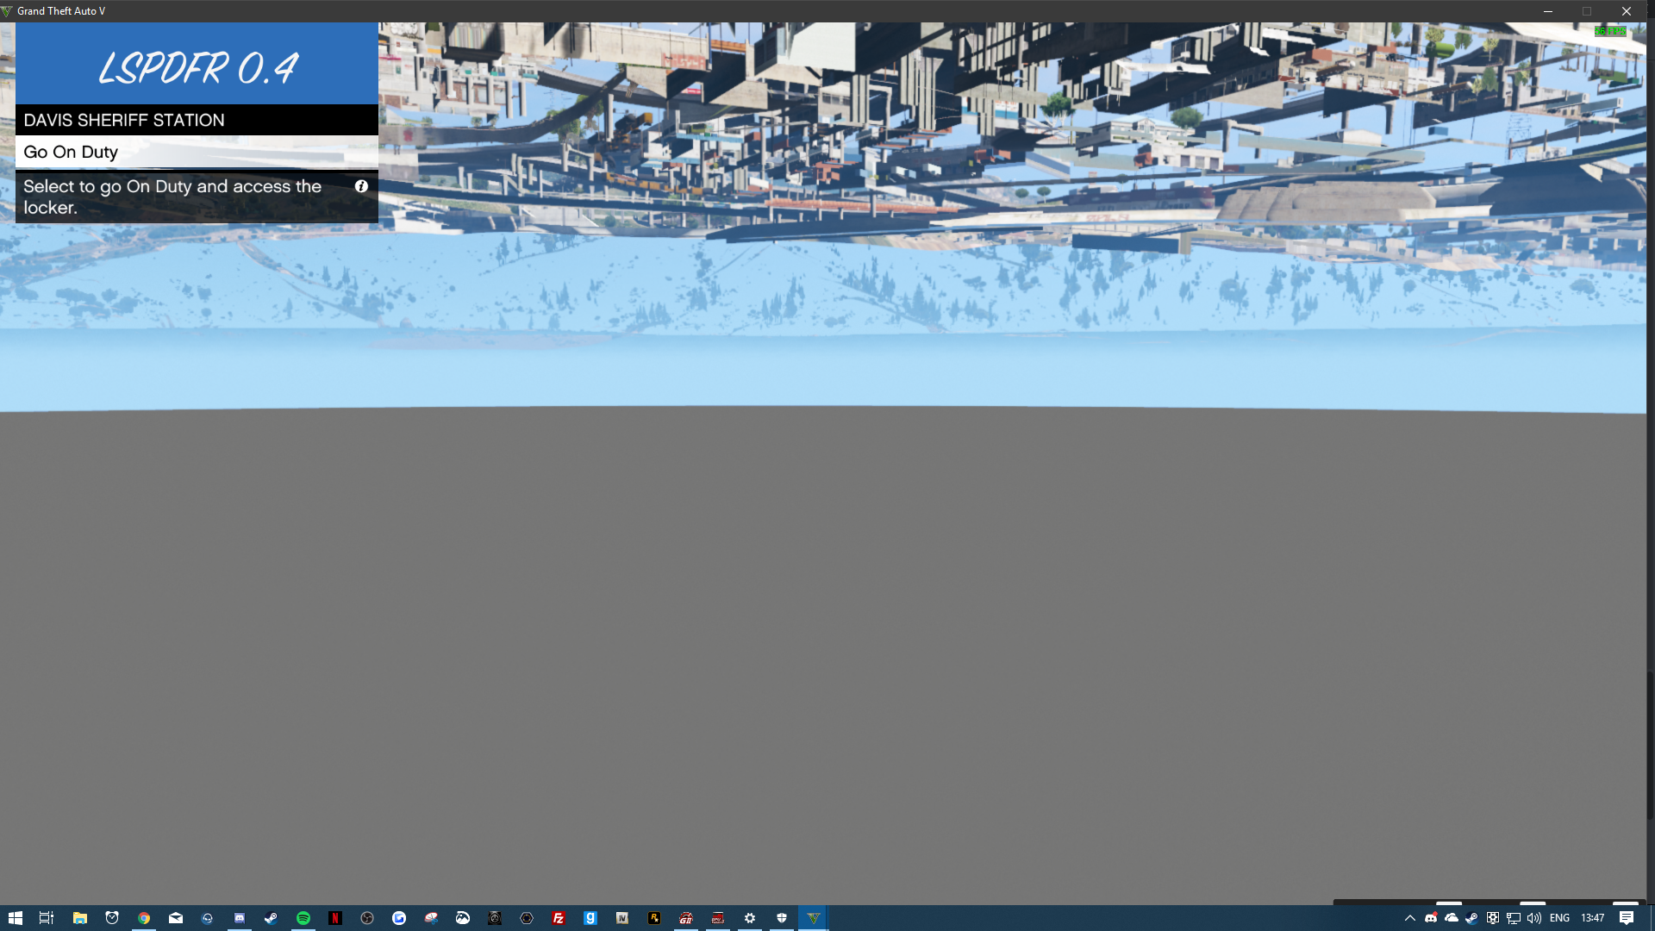The height and width of the screenshot is (931, 1655).
Task: Open FileZilla from the taskbar
Action: click(x=559, y=918)
